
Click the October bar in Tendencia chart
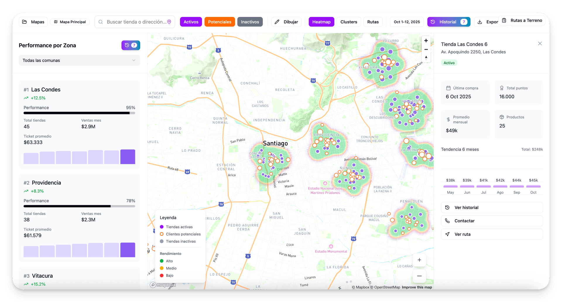pos(533,186)
